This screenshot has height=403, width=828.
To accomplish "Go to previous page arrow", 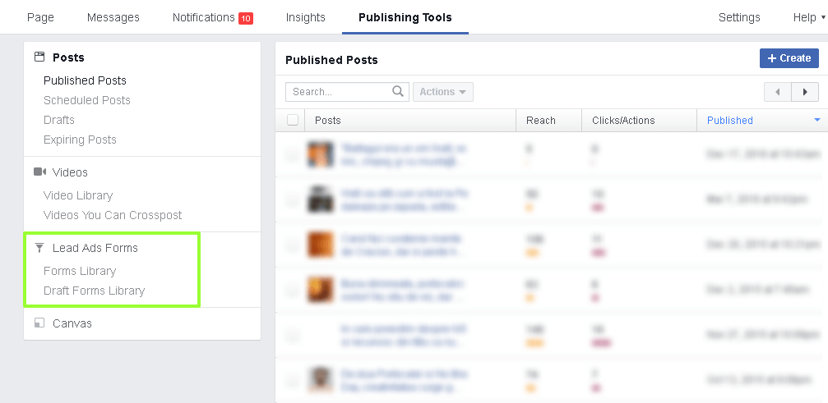I will (777, 92).
